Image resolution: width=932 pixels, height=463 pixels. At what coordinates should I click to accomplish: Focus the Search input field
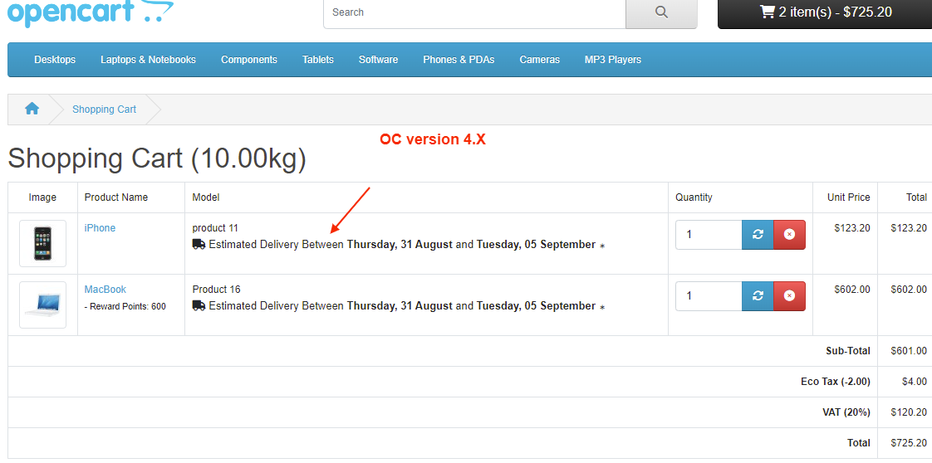474,13
